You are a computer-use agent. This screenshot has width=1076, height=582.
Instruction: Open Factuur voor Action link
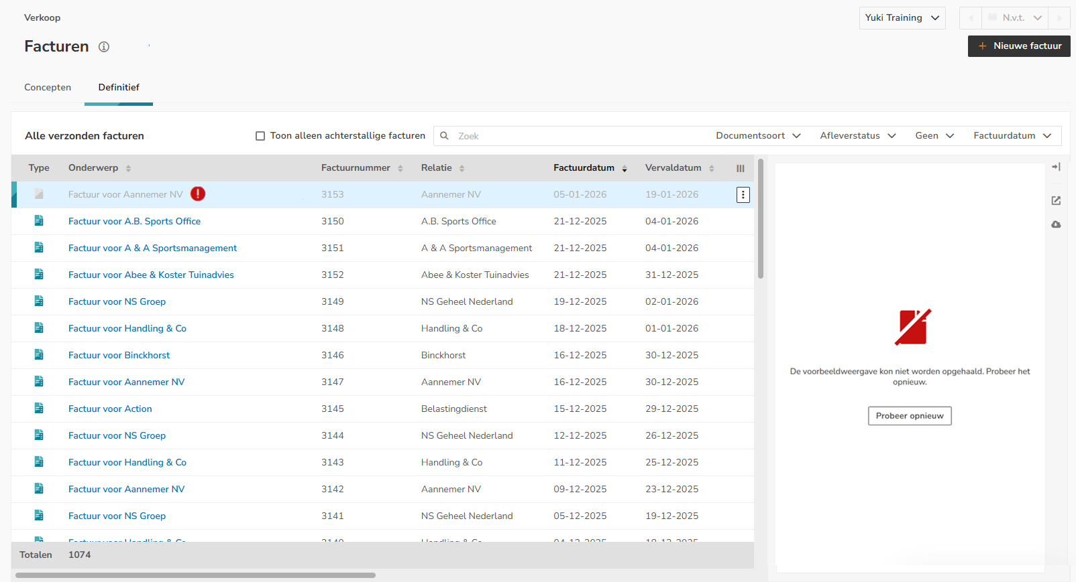(110, 409)
